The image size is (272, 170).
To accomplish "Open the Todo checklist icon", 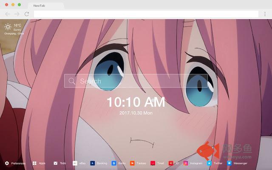I will (56, 163).
